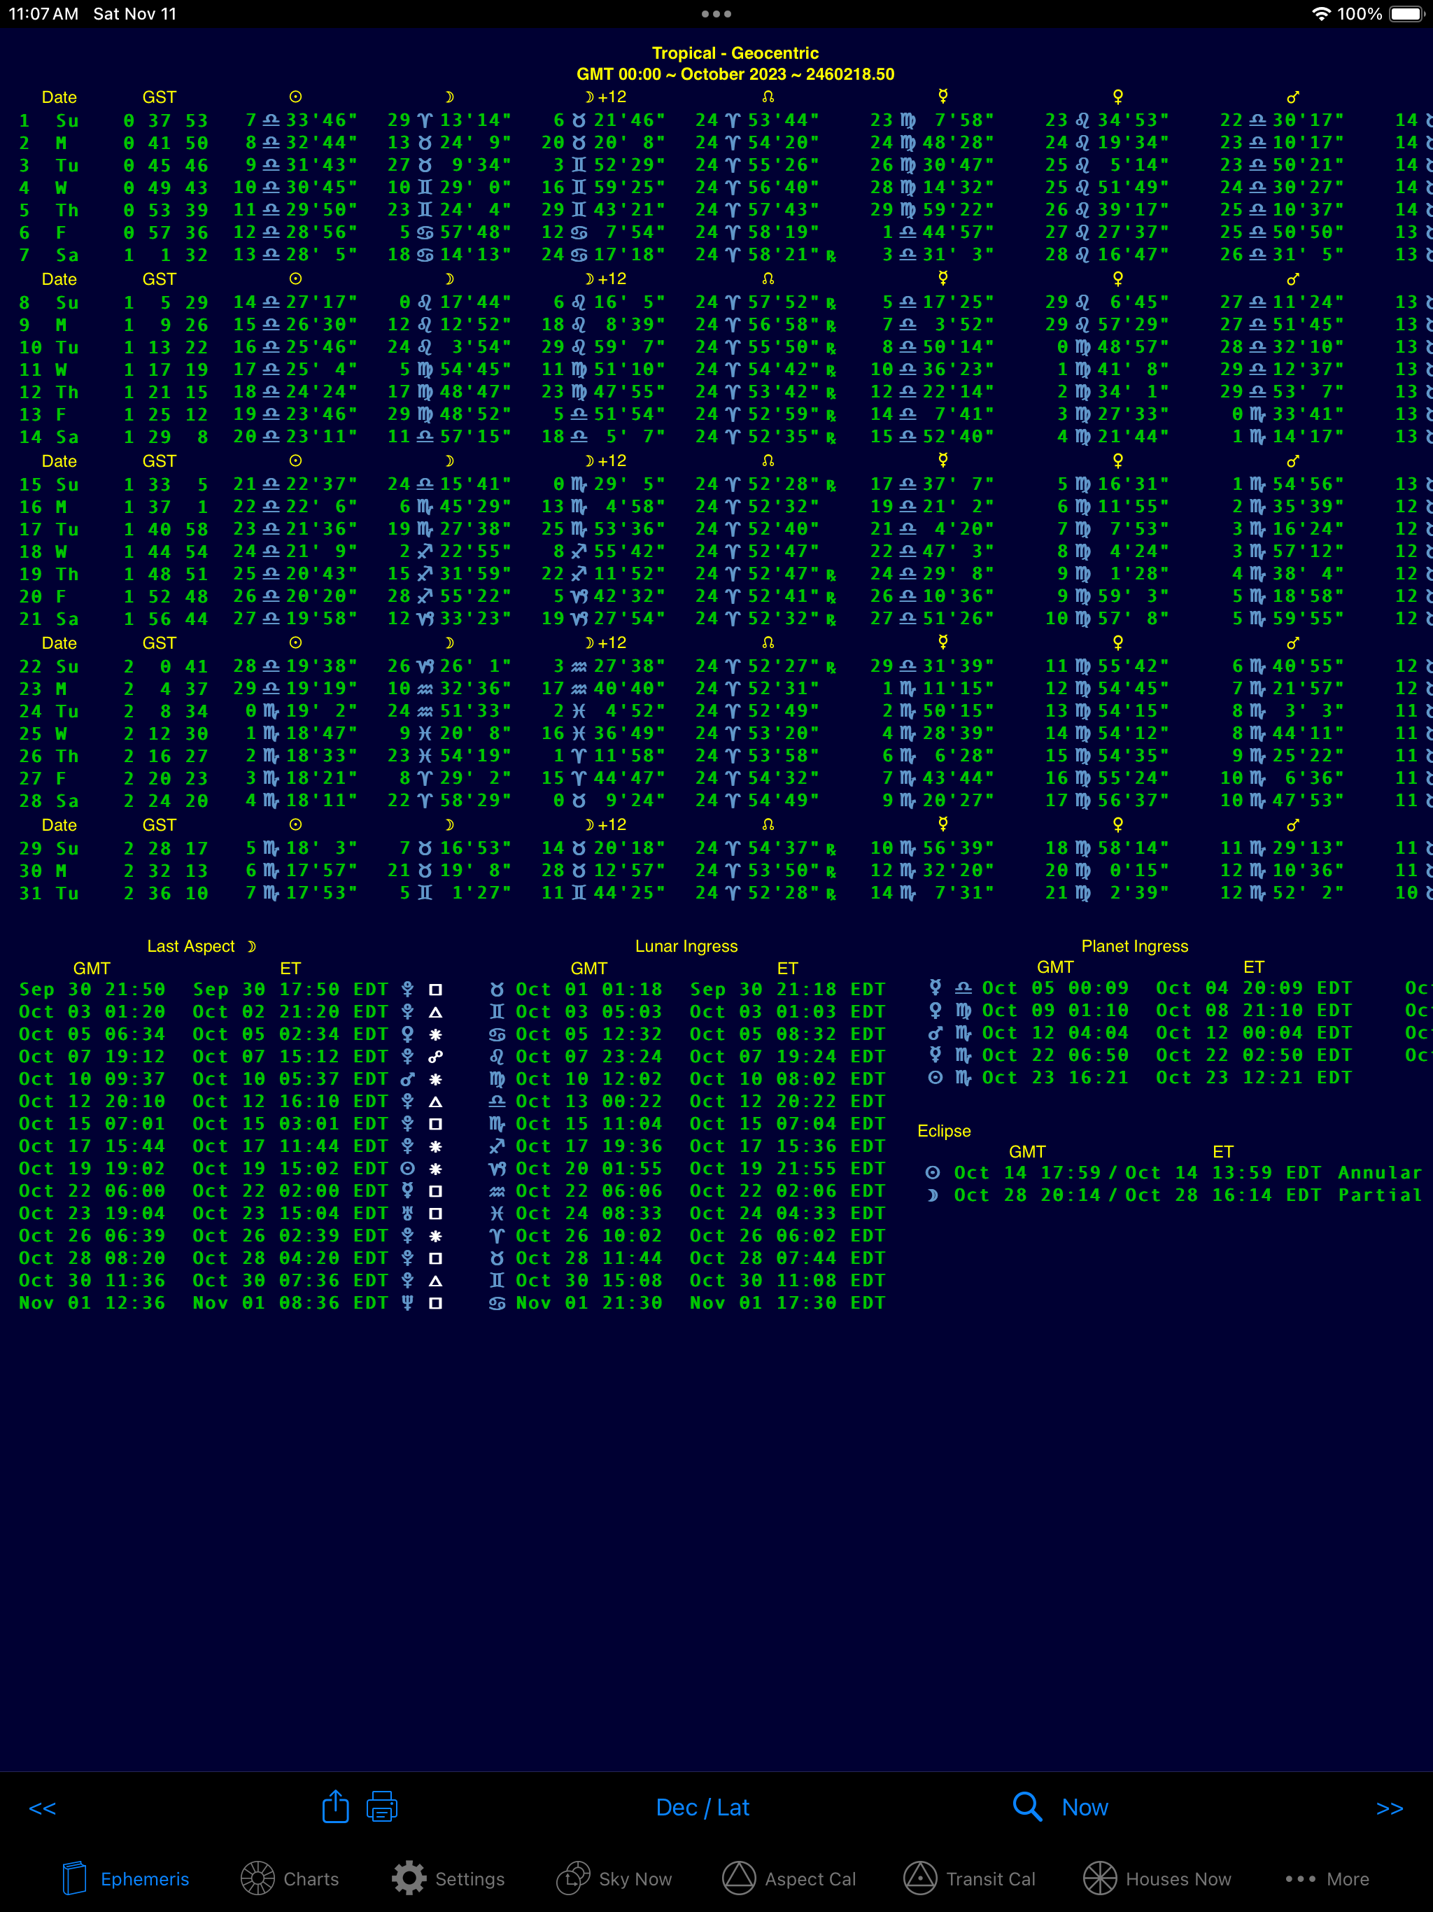Tap the Mars icon in Oct 12 04:04 ingress row
The height and width of the screenshot is (1912, 1433).
934,1033
